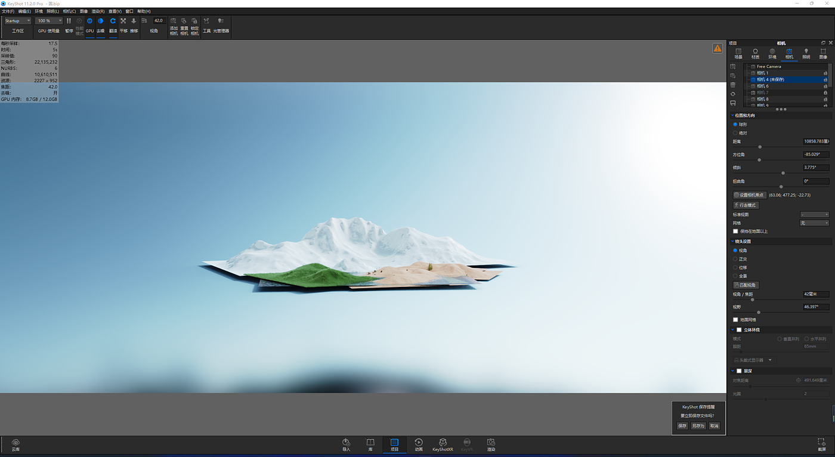Click the 保存 button in the save reminder
Image resolution: width=835 pixels, height=457 pixels.
point(682,426)
